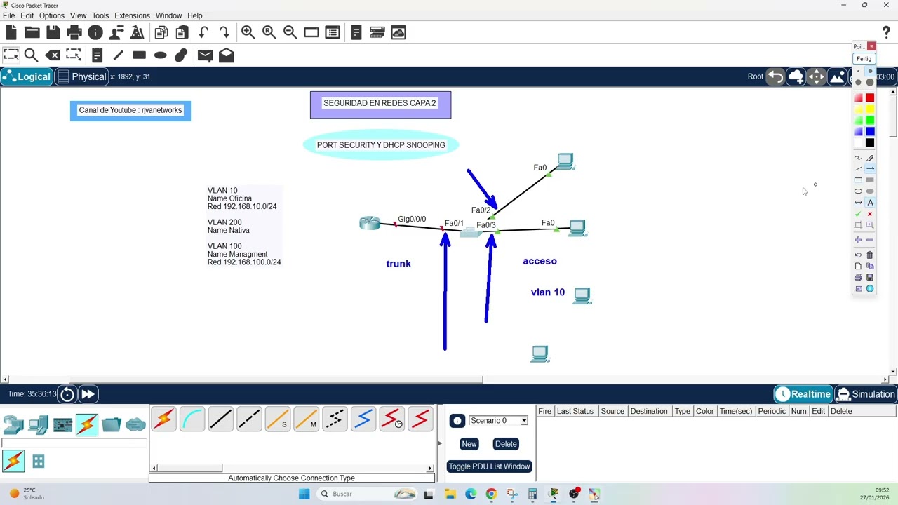
Task: Select the router device on the canvas
Action: [370, 223]
